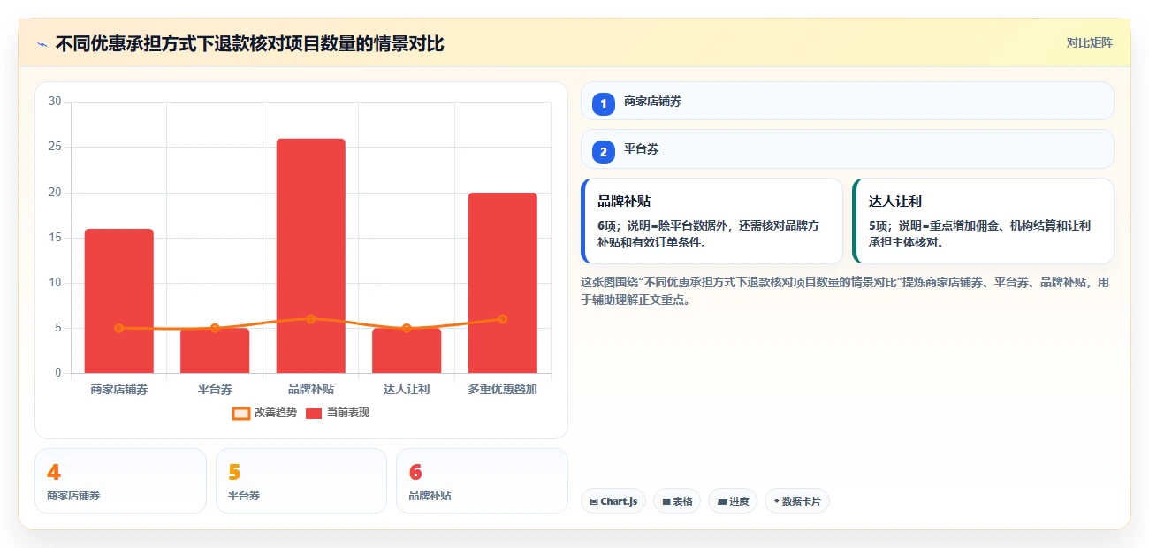
Task: Open the 达人让利 description card
Action: [x=983, y=221]
